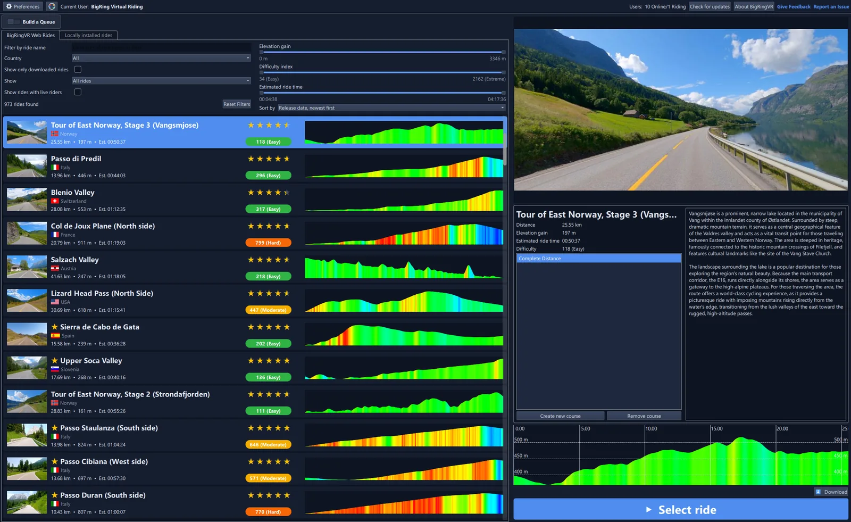Enable Show only downloaded rides checkbox
851x522 pixels.
click(78, 69)
